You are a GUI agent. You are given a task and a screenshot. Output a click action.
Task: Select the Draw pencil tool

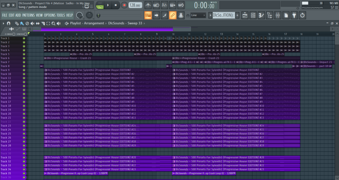pos(17,23)
